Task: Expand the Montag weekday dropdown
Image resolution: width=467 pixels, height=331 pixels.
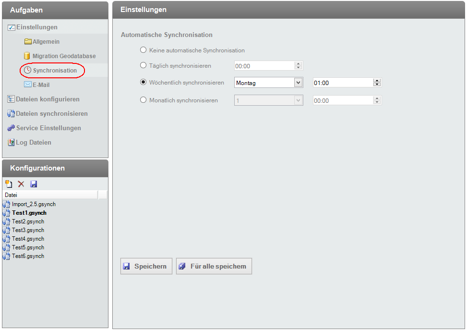Action: (x=298, y=83)
